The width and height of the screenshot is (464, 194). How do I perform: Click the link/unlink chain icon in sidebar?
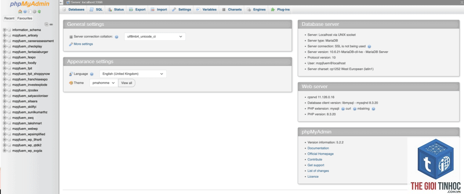[x=51, y=24]
